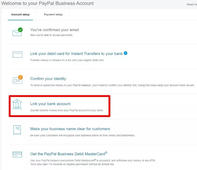Click the Business Debit MasterCard icon
Viewport: 197px width, 170px height.
[x=17, y=155]
